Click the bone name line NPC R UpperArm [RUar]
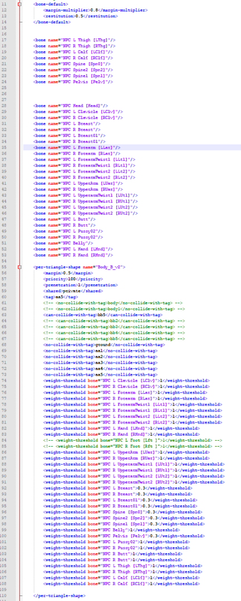Viewport: 241px width, 601px height. pyautogui.click(x=78, y=189)
